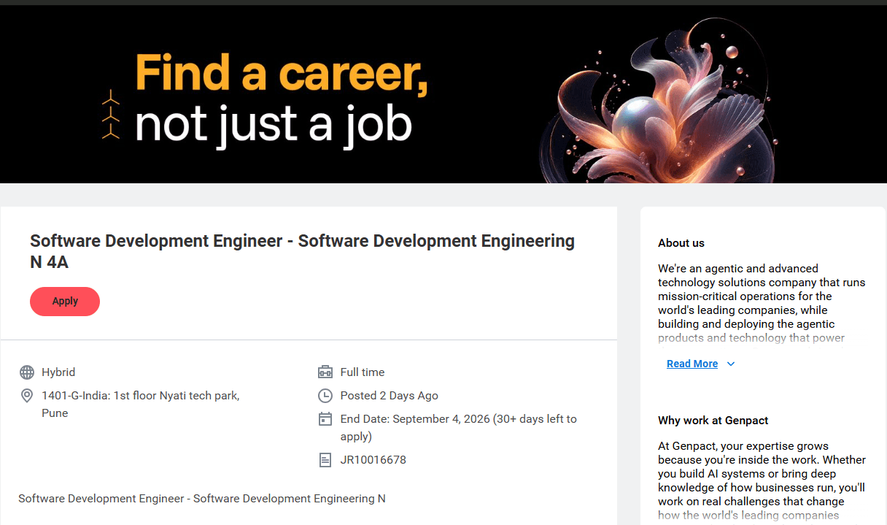Select the Full time text
Image resolution: width=887 pixels, height=525 pixels.
[x=363, y=372]
